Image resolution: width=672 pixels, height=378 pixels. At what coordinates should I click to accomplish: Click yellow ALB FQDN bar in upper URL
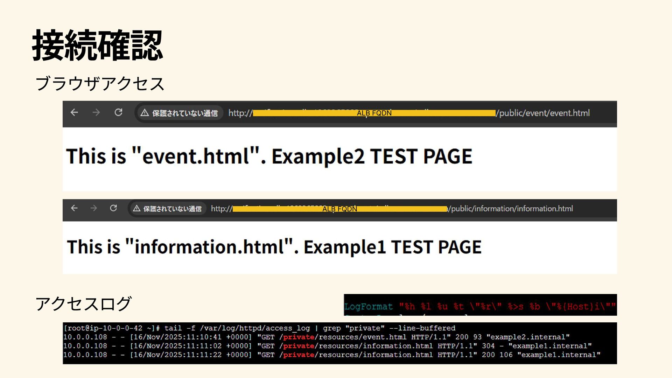(x=374, y=113)
